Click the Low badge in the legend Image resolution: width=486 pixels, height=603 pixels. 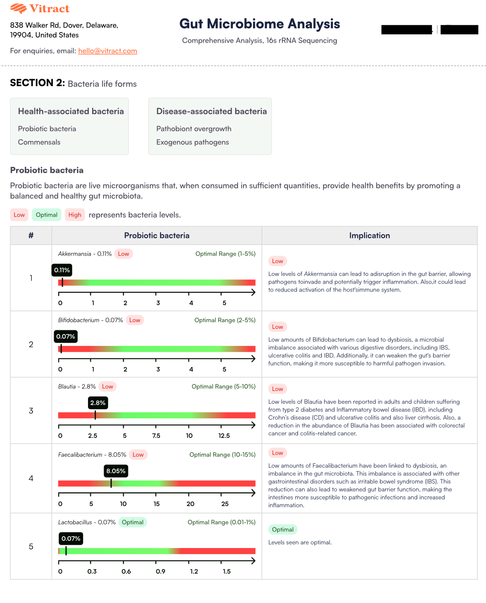coord(19,215)
